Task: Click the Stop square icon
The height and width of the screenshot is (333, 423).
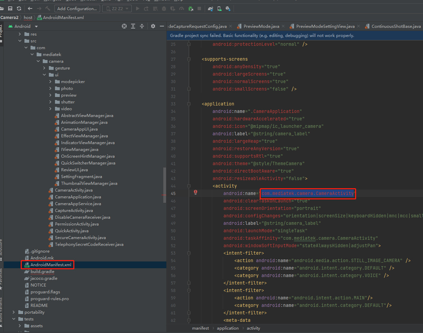Action: [x=199, y=8]
